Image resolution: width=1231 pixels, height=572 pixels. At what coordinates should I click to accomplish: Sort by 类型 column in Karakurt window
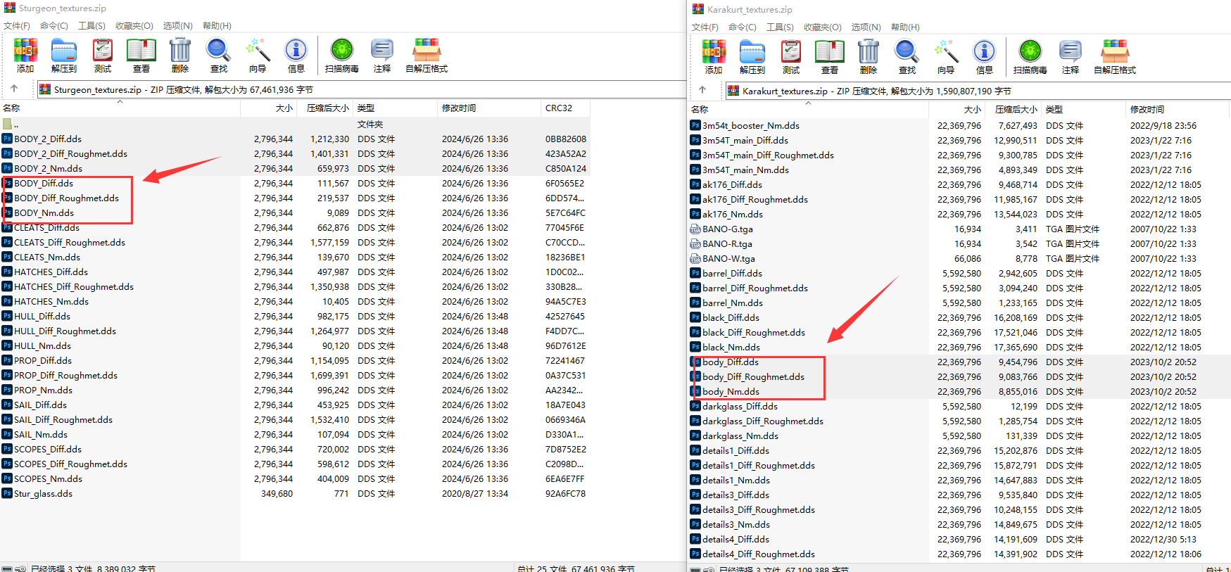pyautogui.click(x=1082, y=110)
